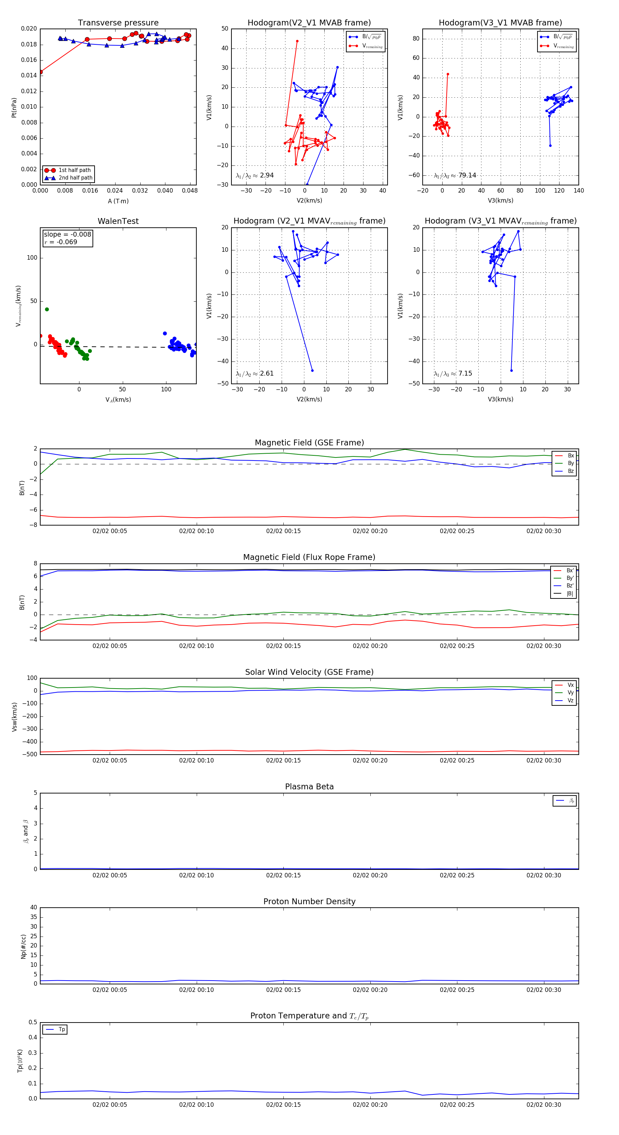Viewport: 619px width, 1135px height.
Task: Click the isolated green outlier dot in WalenTest
Action: coord(47,309)
